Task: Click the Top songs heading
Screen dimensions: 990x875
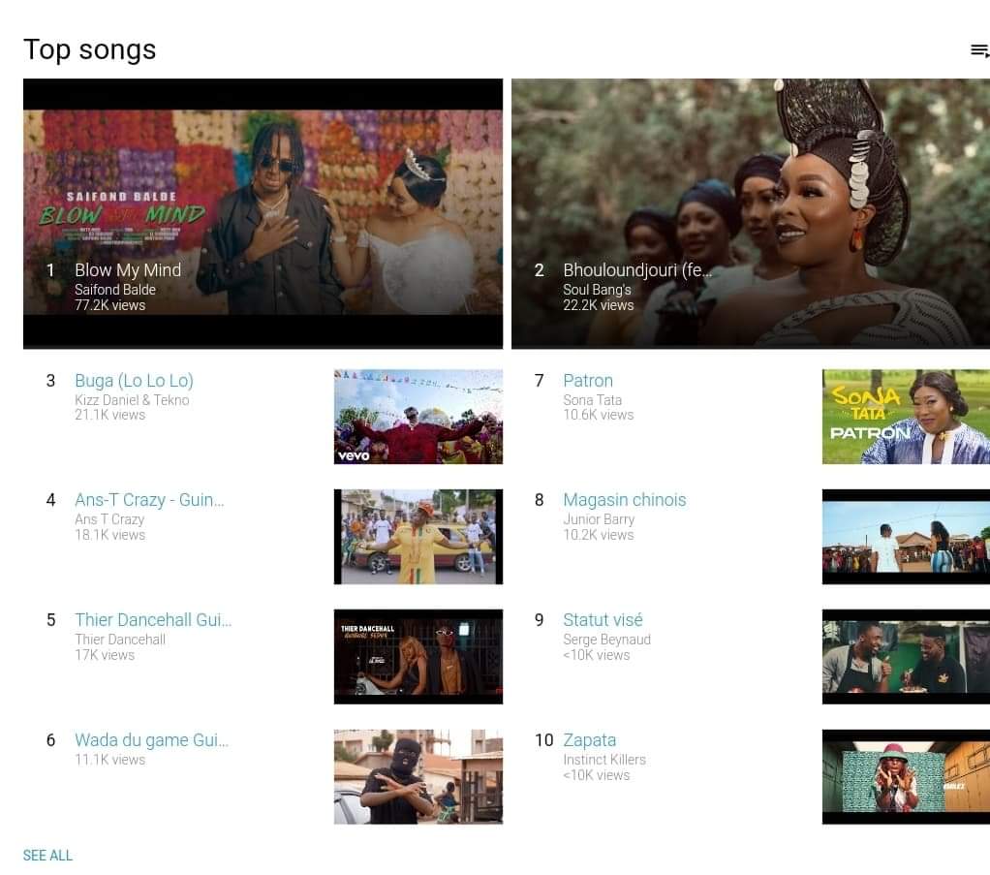Action: click(90, 50)
